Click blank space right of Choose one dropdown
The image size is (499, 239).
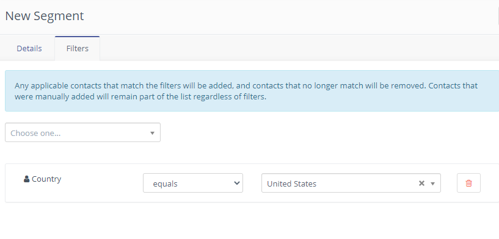328,132
